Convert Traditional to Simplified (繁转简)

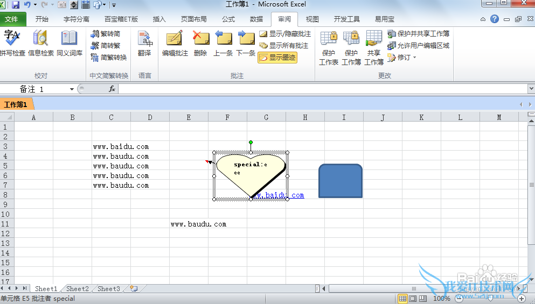(x=106, y=34)
